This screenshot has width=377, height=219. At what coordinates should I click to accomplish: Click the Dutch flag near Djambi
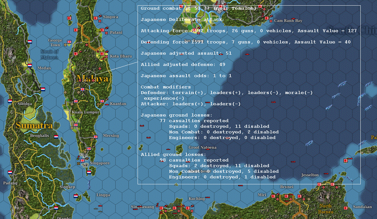(x=56, y=208)
